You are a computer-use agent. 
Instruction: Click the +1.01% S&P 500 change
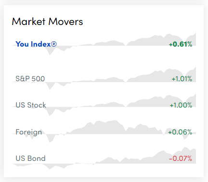[182, 79]
